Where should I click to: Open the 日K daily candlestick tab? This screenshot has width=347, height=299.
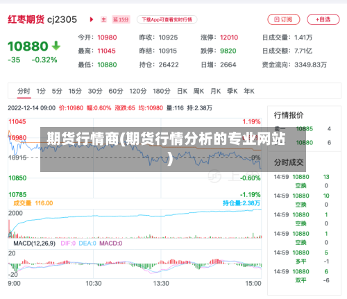[x=182, y=91]
